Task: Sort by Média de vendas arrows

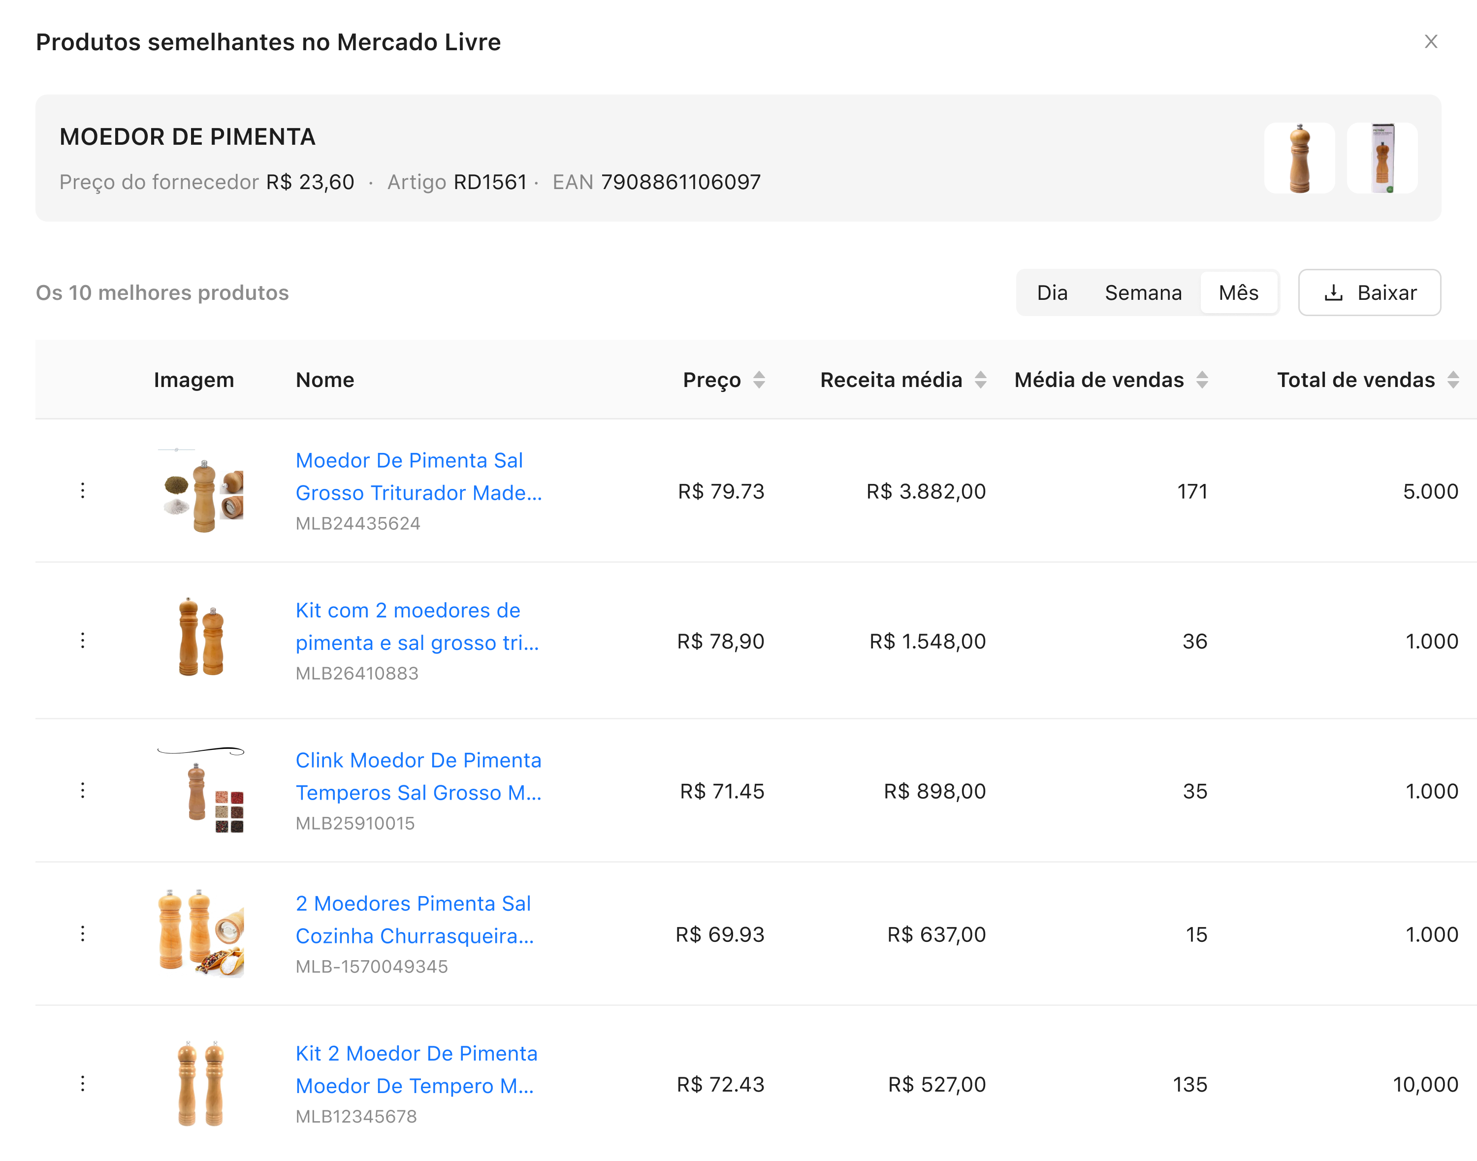Action: click(x=1202, y=380)
